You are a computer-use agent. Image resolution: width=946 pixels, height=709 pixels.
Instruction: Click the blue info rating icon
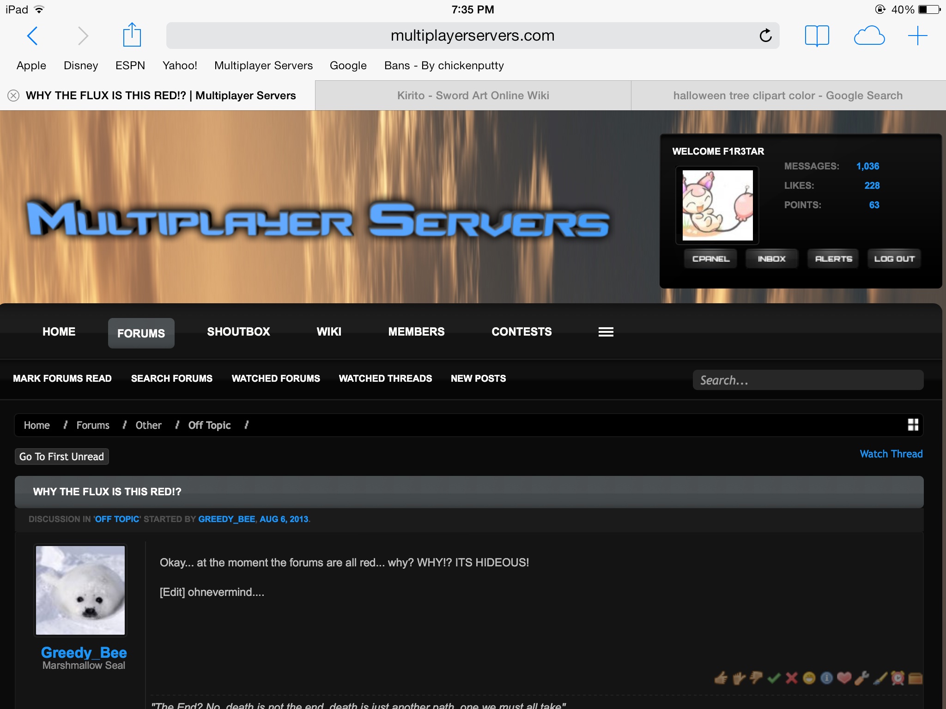click(826, 678)
